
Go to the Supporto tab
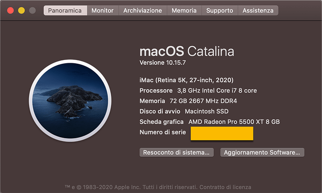point(219,10)
